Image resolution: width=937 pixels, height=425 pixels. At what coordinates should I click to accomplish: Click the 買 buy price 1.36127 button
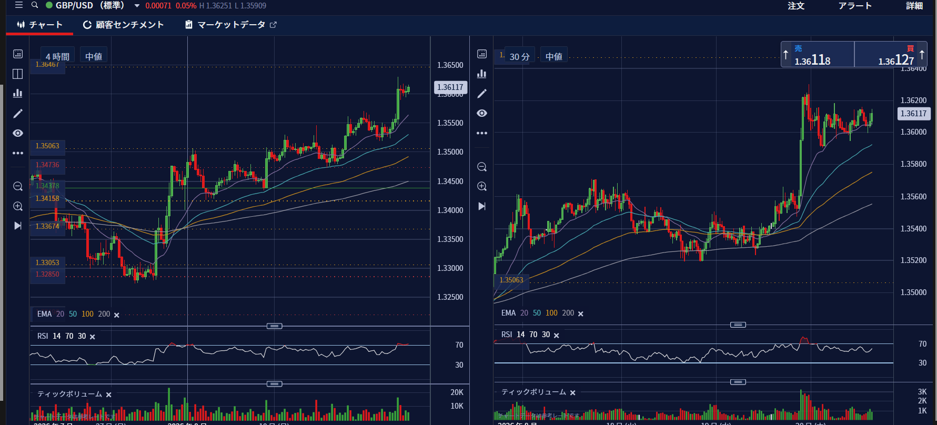[x=891, y=55]
